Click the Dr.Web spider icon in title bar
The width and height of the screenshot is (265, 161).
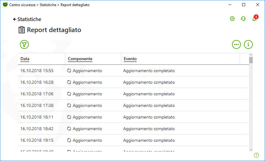[5, 5]
